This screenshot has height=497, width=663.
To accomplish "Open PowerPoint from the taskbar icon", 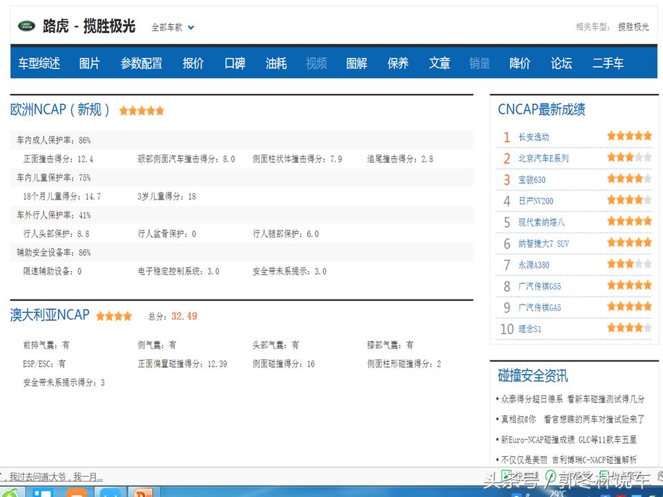I will (142, 491).
